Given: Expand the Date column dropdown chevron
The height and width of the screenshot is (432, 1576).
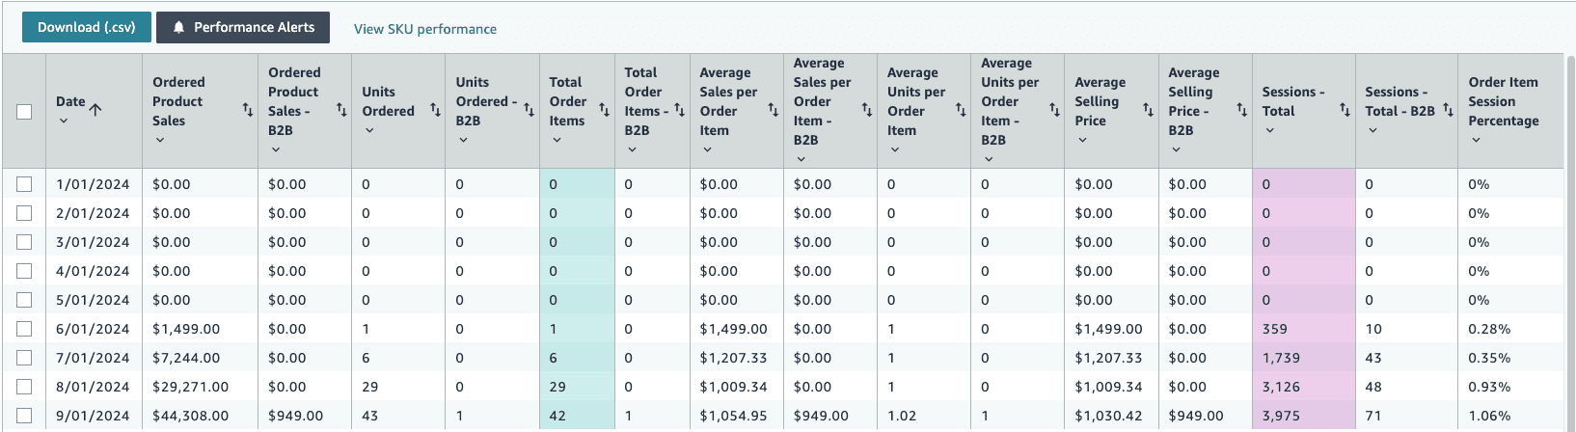Looking at the screenshot, I should 64,121.
